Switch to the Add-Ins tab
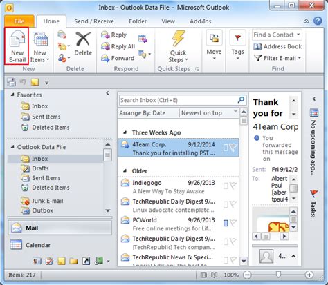Image resolution: width=328 pixels, height=285 pixels. tap(201, 21)
